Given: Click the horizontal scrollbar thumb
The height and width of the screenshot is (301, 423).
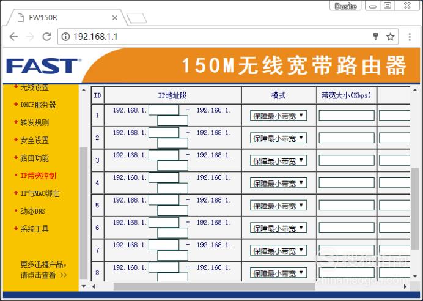Looking at the screenshot, I should [214, 286].
